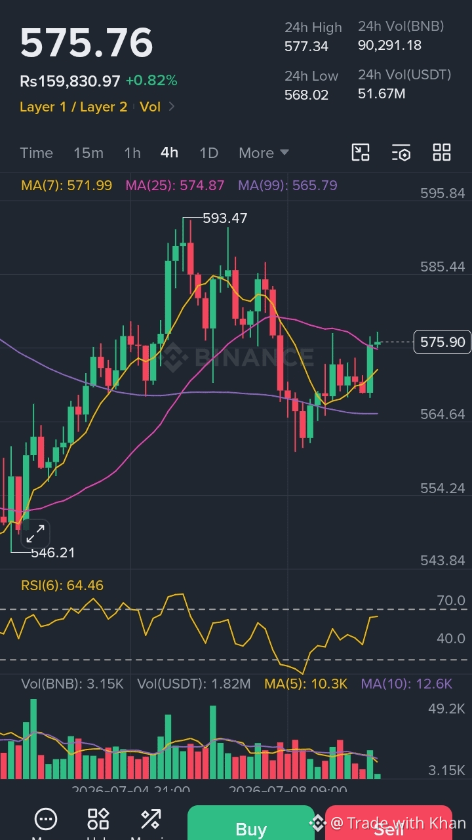Open the Hub squares icon in the bottom bar

coord(98,819)
